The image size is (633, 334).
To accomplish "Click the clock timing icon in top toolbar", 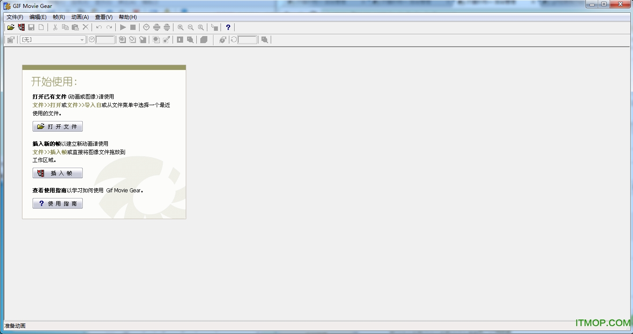I will click(x=146, y=27).
